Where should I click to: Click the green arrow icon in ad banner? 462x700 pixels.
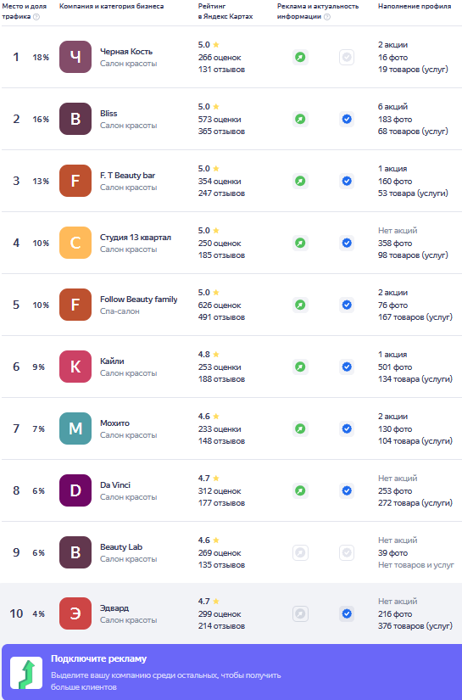pos(26,673)
